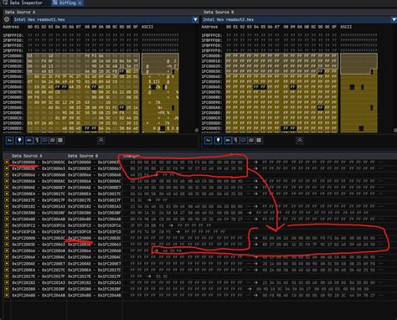The height and width of the screenshot is (320, 397).
Task: Select Data Source A range 0x1FC2017E - 0x1FC2017F
Action: click(39, 276)
